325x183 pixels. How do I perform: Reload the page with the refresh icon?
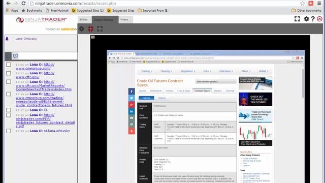coord(23,4)
